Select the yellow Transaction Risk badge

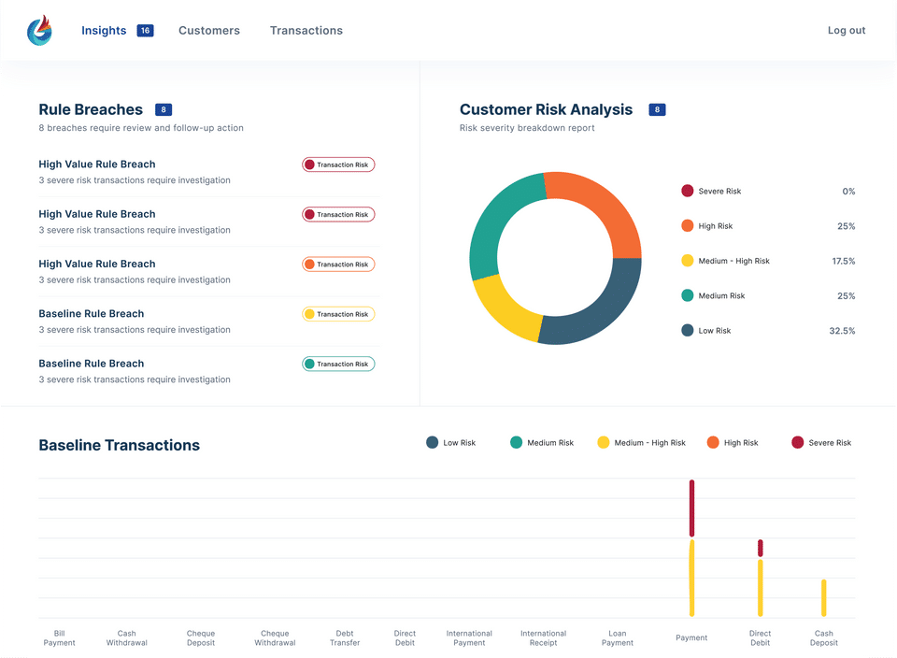pos(338,314)
